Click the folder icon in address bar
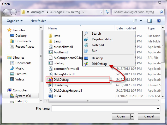 tap(23, 12)
